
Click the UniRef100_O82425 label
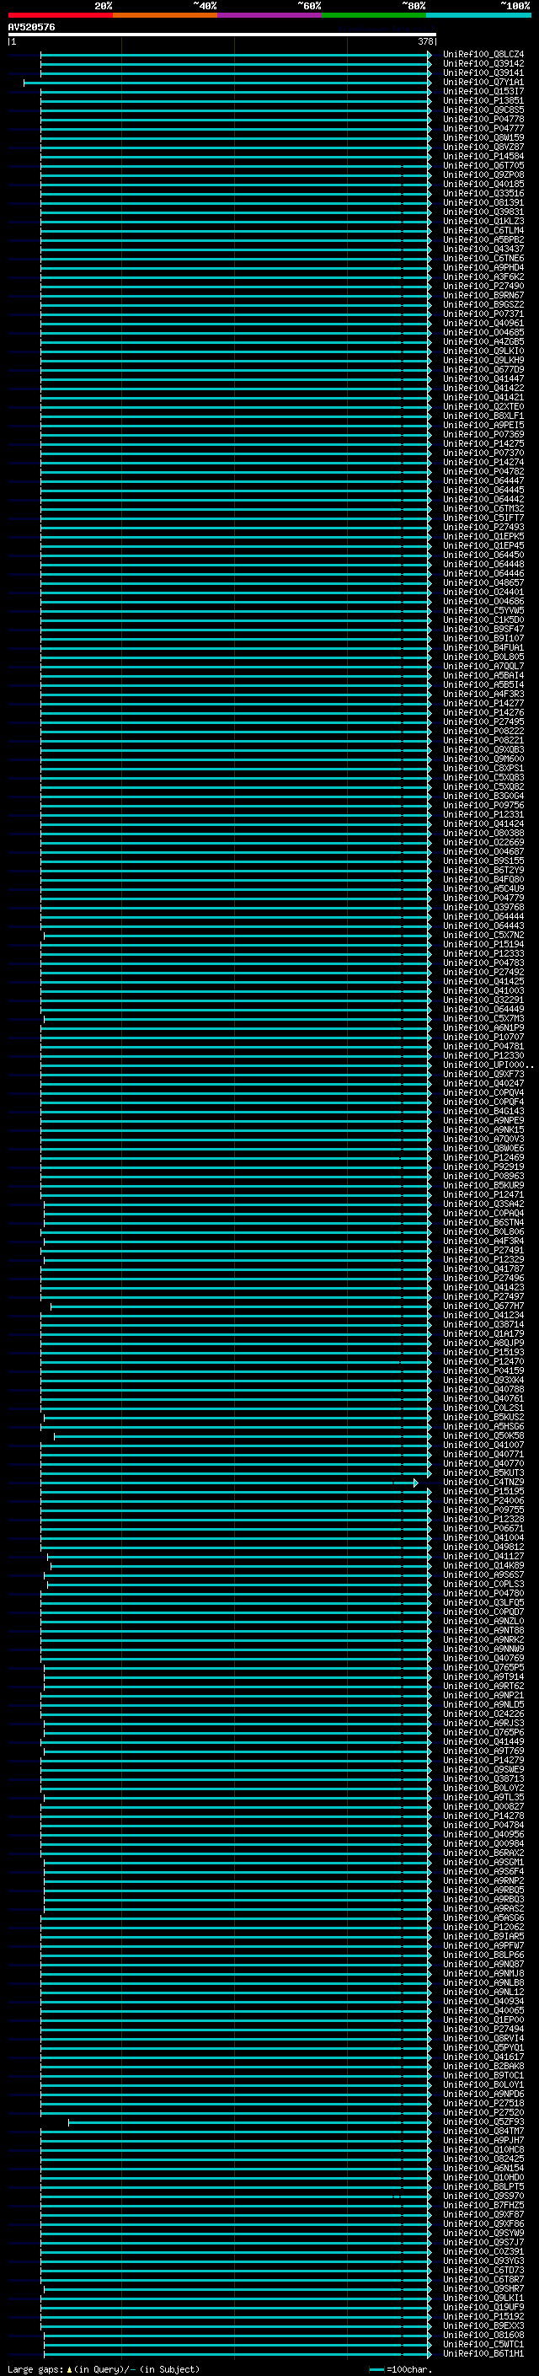(x=483, y=2159)
